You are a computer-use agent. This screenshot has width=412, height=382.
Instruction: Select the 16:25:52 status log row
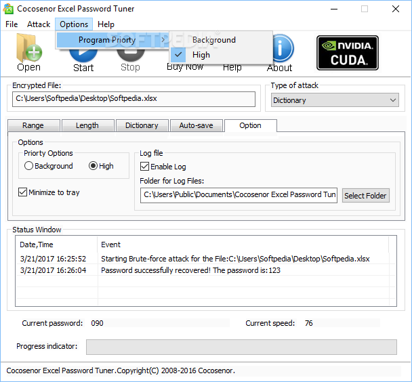206,259
